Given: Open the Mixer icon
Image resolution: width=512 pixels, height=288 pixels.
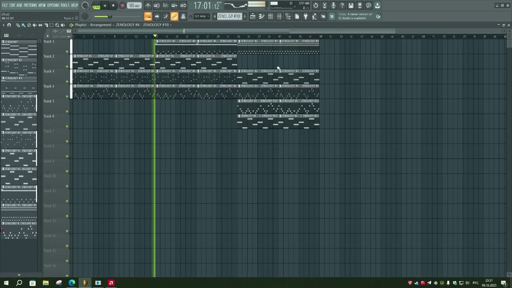Looking at the screenshot, I should tap(279, 16).
